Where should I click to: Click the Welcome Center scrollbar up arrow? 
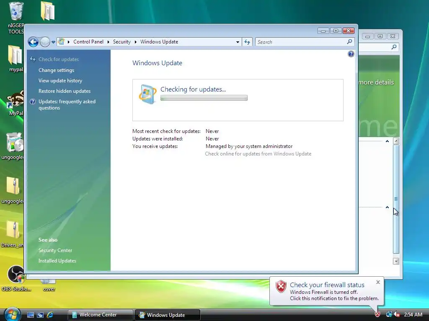click(x=396, y=141)
